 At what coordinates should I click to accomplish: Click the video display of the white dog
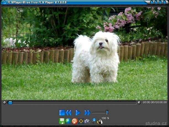pos(84,53)
